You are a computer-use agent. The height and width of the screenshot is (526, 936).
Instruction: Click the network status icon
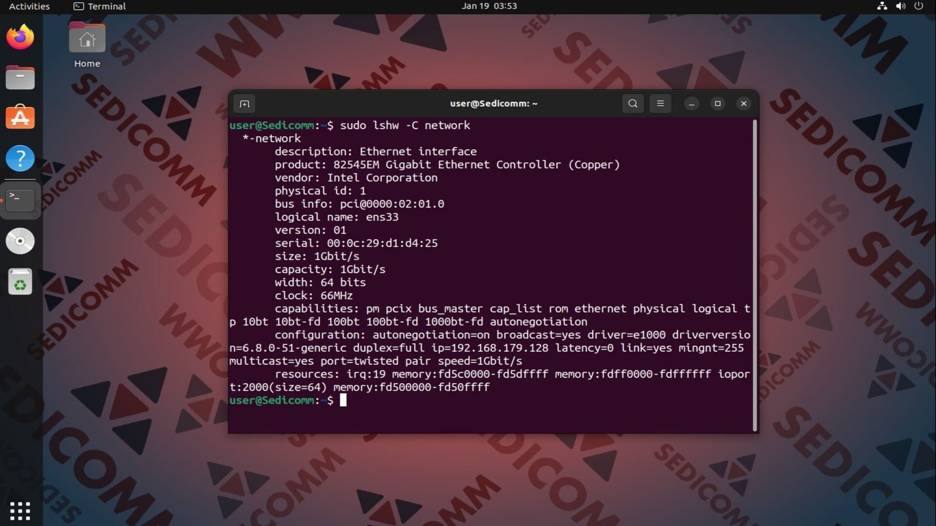[882, 6]
